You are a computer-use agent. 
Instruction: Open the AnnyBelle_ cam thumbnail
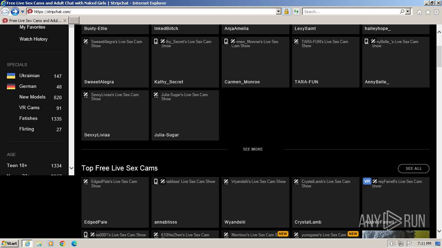[x=396, y=62]
